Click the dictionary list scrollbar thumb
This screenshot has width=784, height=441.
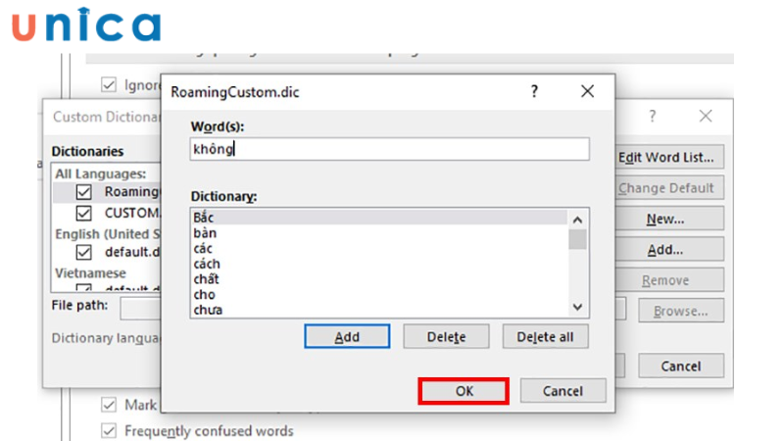click(577, 239)
